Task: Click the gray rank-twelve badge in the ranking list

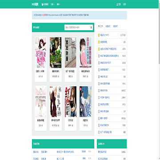Action: (99, 111)
